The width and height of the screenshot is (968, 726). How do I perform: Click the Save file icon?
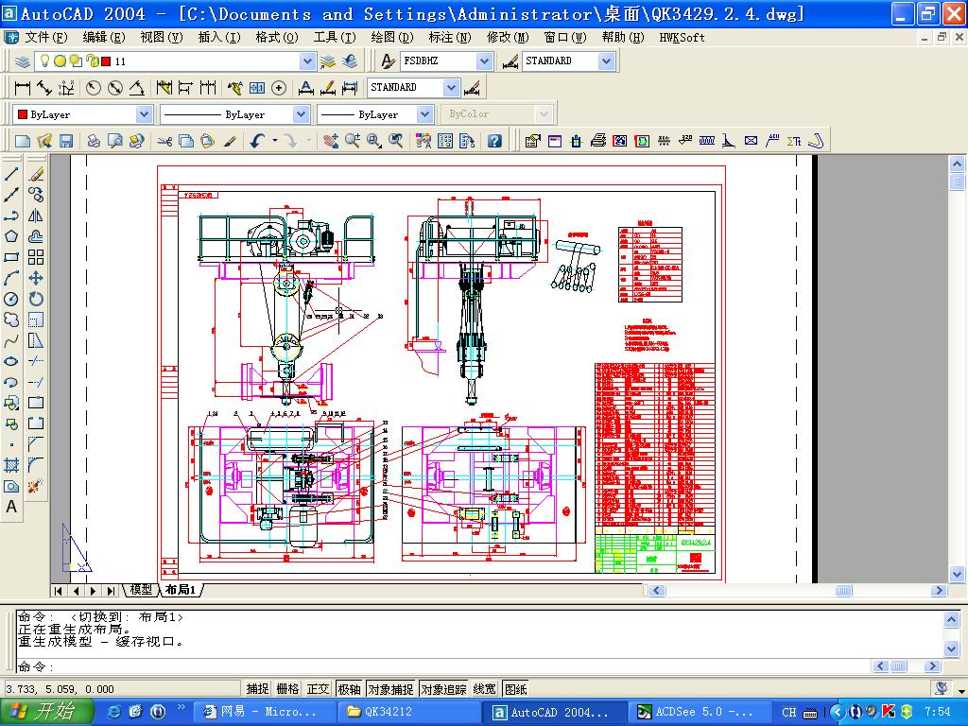(x=66, y=141)
